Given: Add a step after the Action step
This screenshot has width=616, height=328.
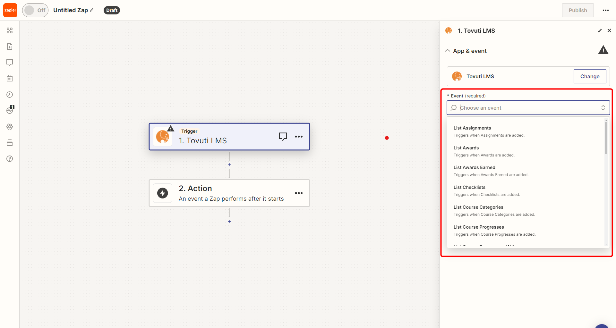Looking at the screenshot, I should tap(229, 222).
